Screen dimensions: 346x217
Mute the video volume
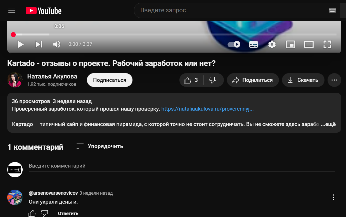pyautogui.click(x=57, y=44)
